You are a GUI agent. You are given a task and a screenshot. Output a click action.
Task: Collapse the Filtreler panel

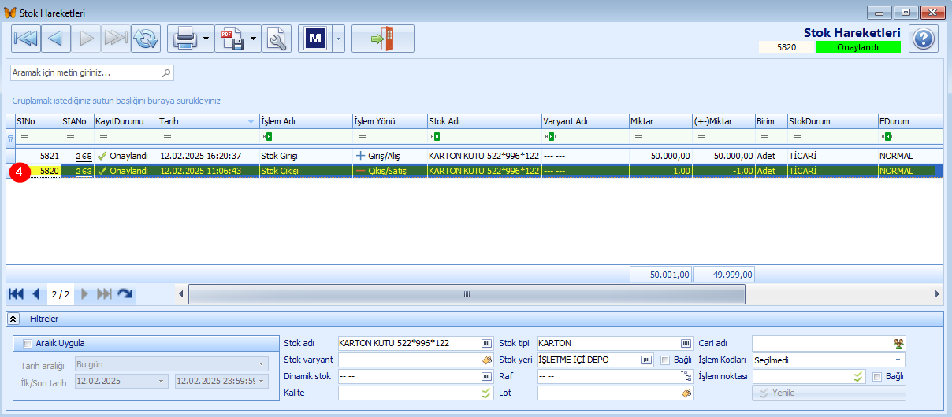(x=13, y=319)
